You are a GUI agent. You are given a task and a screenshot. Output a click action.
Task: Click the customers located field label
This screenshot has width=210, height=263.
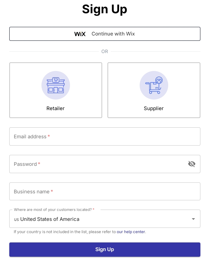point(53,210)
